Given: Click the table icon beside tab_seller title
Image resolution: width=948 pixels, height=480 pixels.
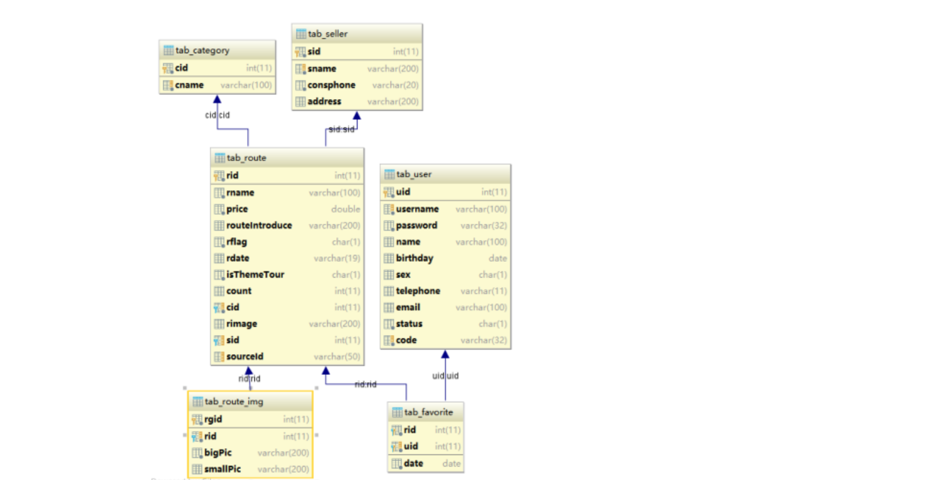Looking at the screenshot, I should coord(301,34).
